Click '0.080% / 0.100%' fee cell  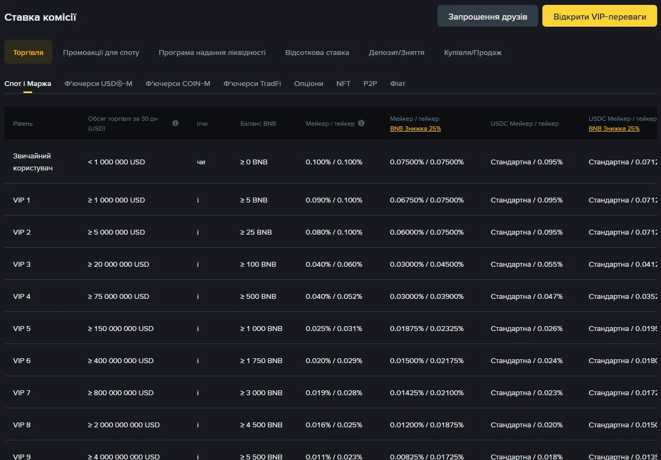[x=334, y=232]
